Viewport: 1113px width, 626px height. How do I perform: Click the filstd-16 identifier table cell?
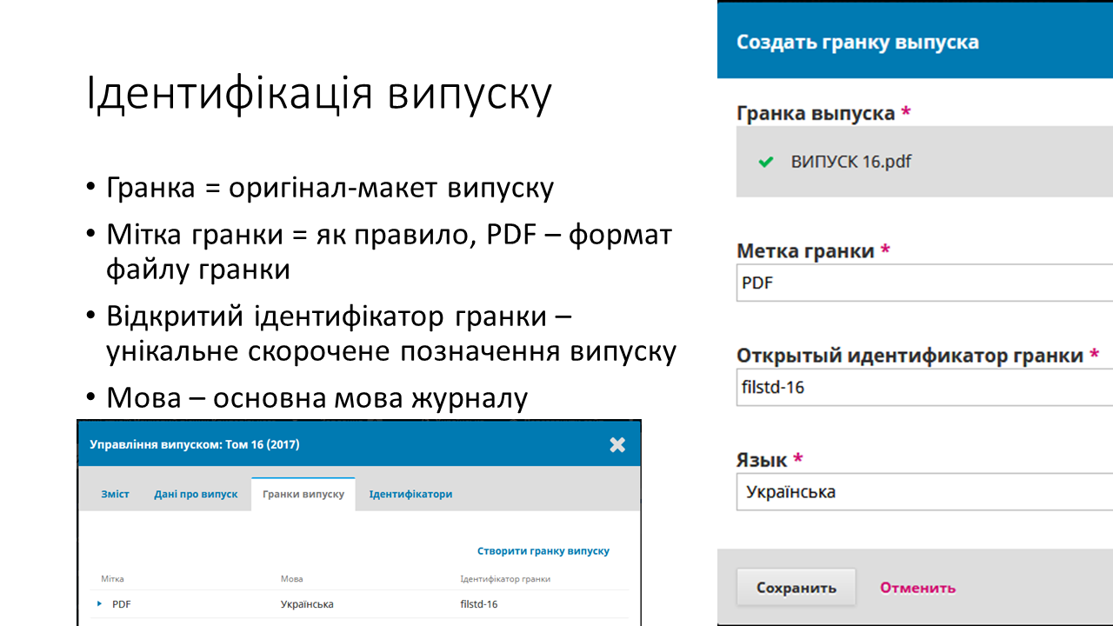(479, 604)
